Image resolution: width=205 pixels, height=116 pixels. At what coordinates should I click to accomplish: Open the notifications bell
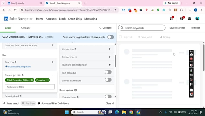(x=189, y=19)
